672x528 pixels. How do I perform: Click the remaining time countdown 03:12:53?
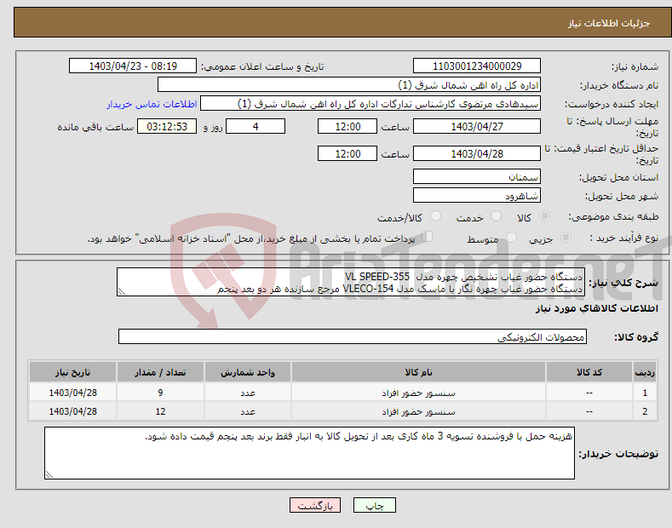tap(167, 126)
